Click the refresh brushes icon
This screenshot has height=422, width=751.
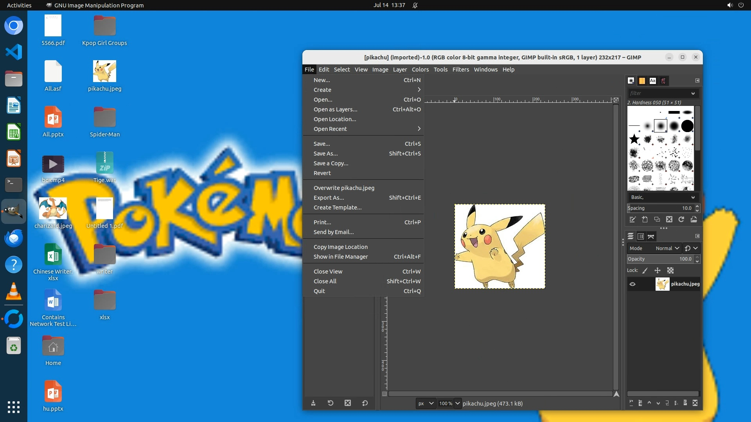681,220
